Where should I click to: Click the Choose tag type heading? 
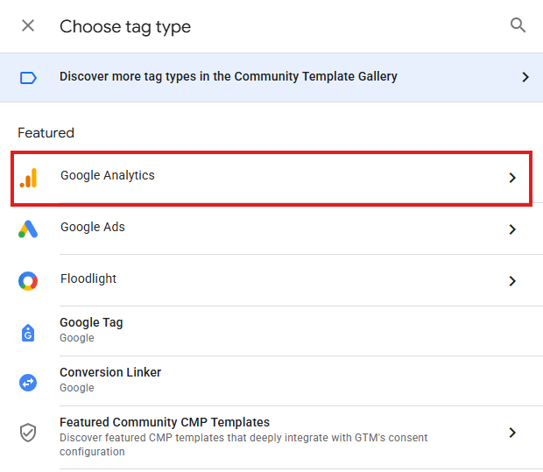[125, 27]
